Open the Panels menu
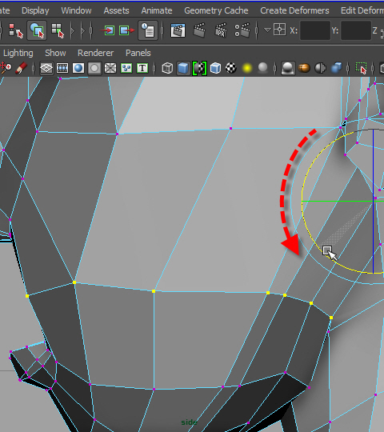 pos(138,53)
